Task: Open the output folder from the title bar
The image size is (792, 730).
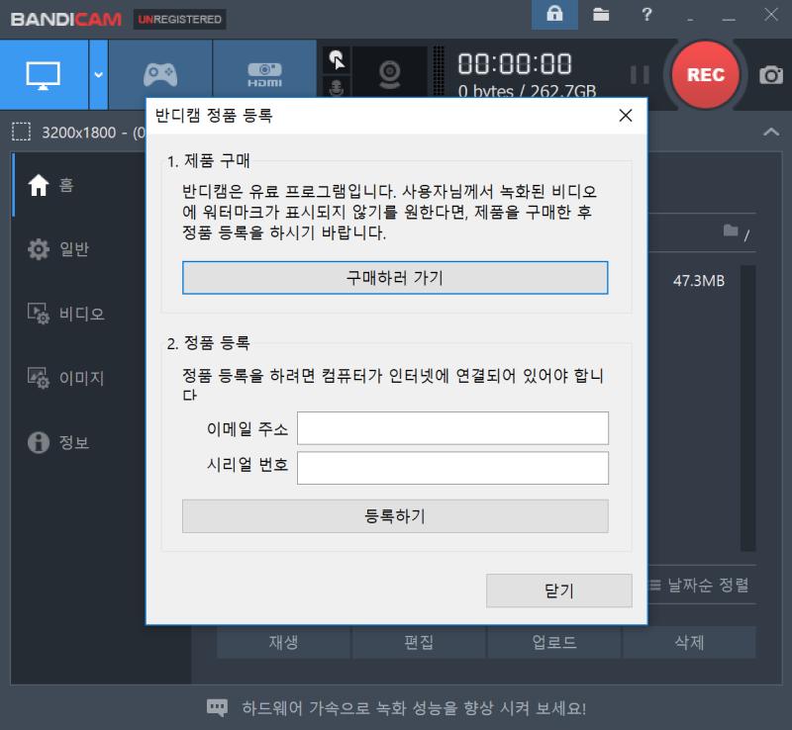Action: click(601, 14)
